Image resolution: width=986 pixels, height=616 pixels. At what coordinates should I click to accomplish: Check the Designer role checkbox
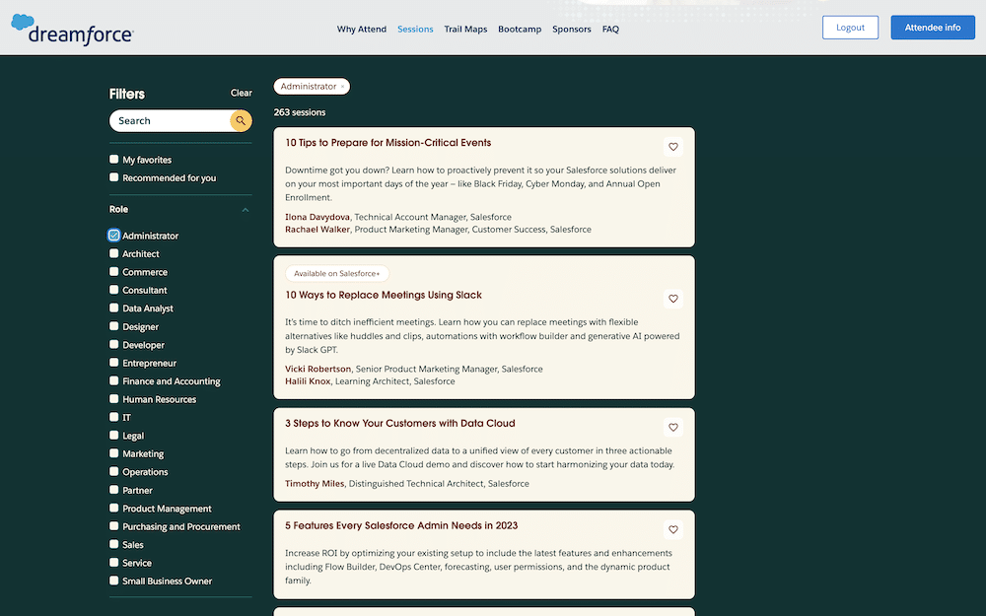(x=113, y=326)
